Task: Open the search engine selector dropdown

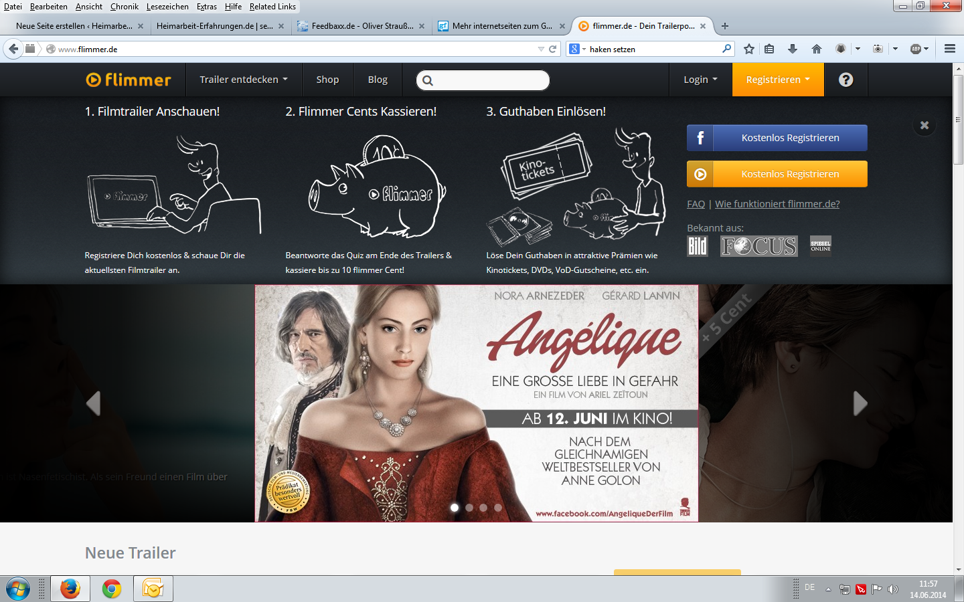Action: point(577,49)
